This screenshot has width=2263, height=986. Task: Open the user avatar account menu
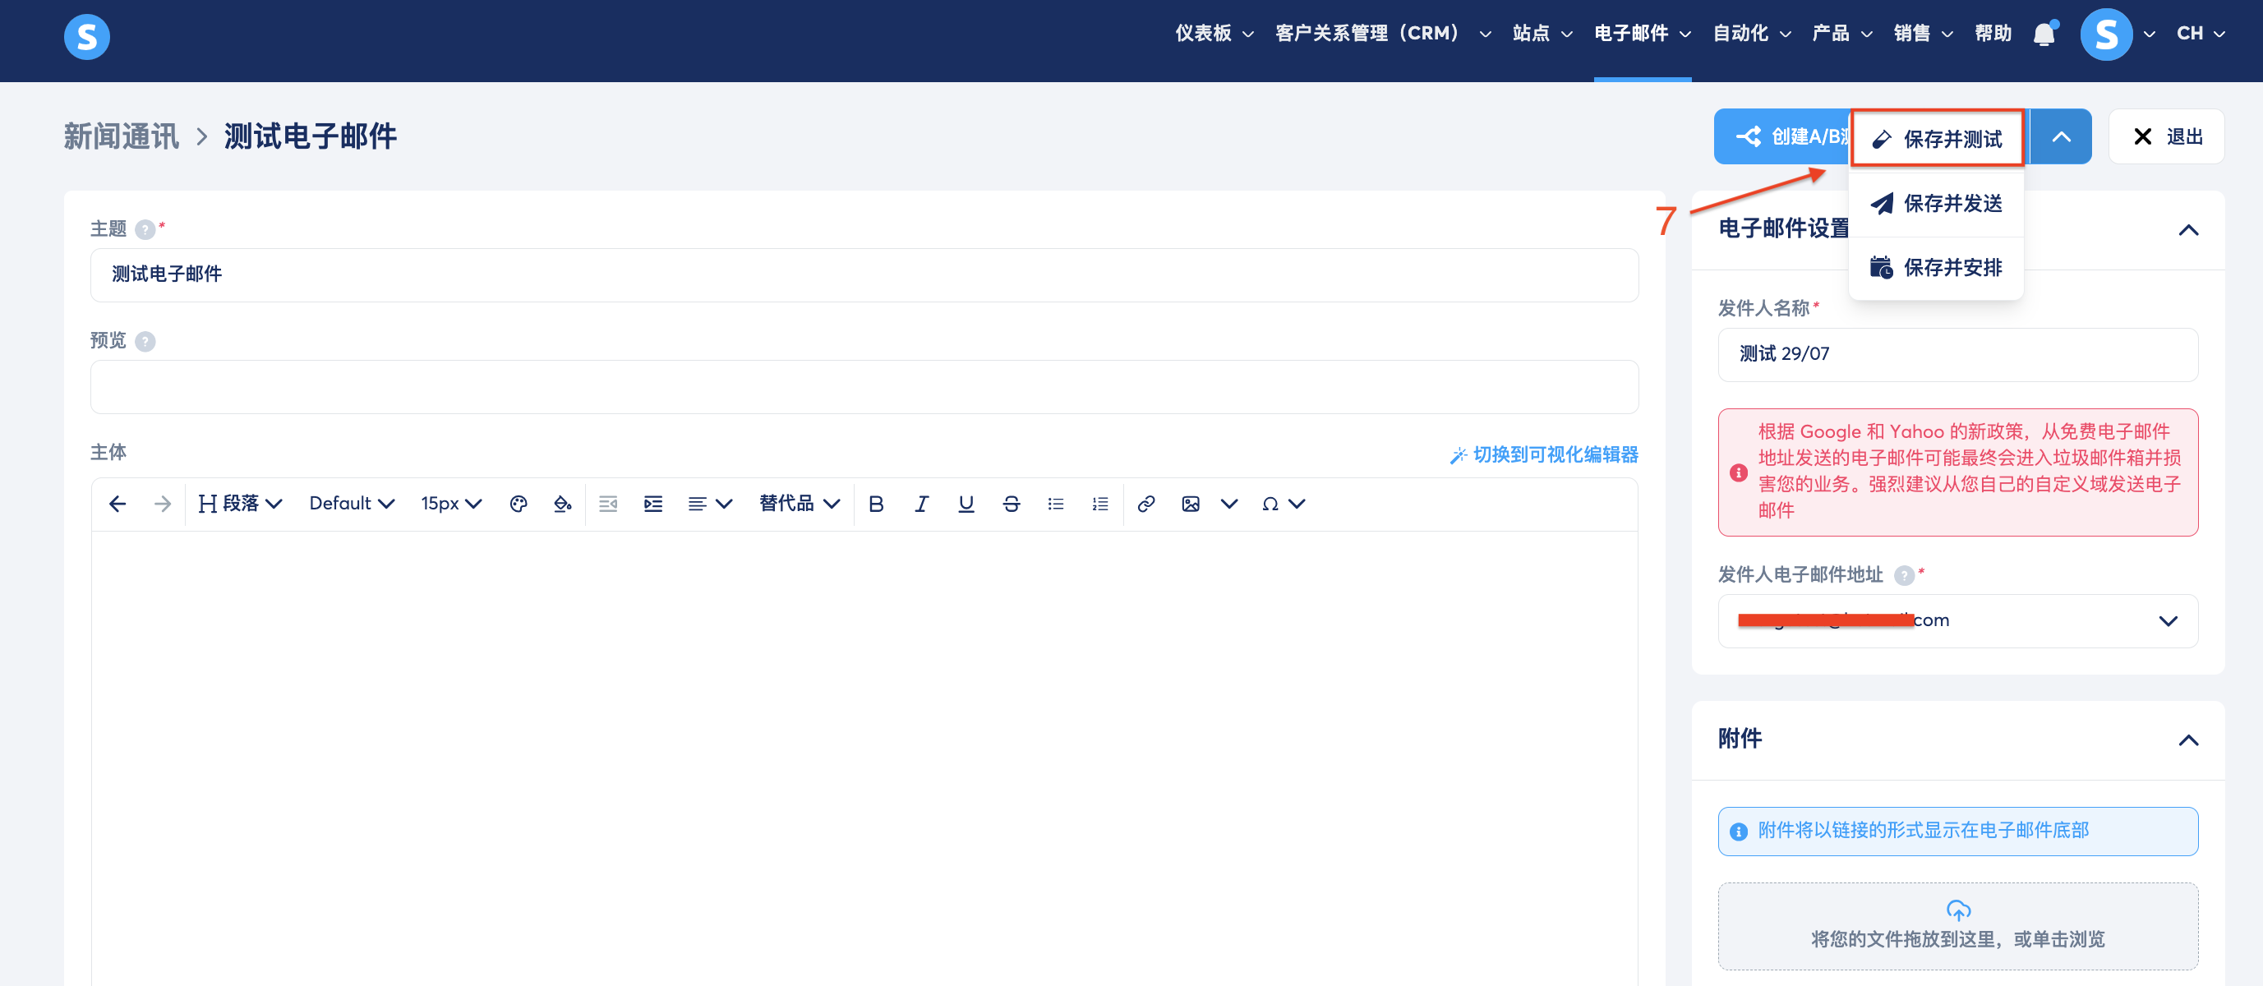[2118, 35]
